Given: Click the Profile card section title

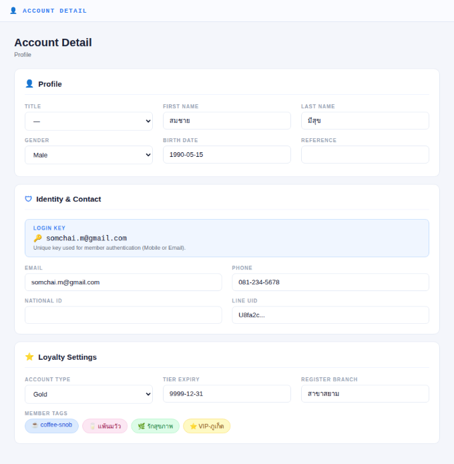Looking at the screenshot, I should tap(50, 84).
